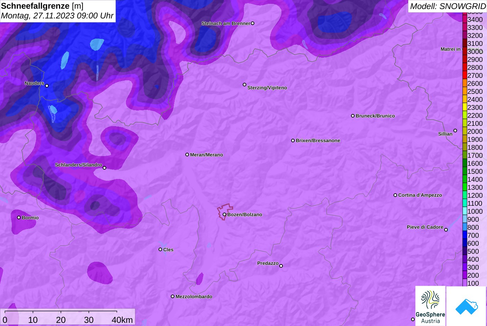
Task: Click the 2700 red legend swatch
Action: [465, 75]
